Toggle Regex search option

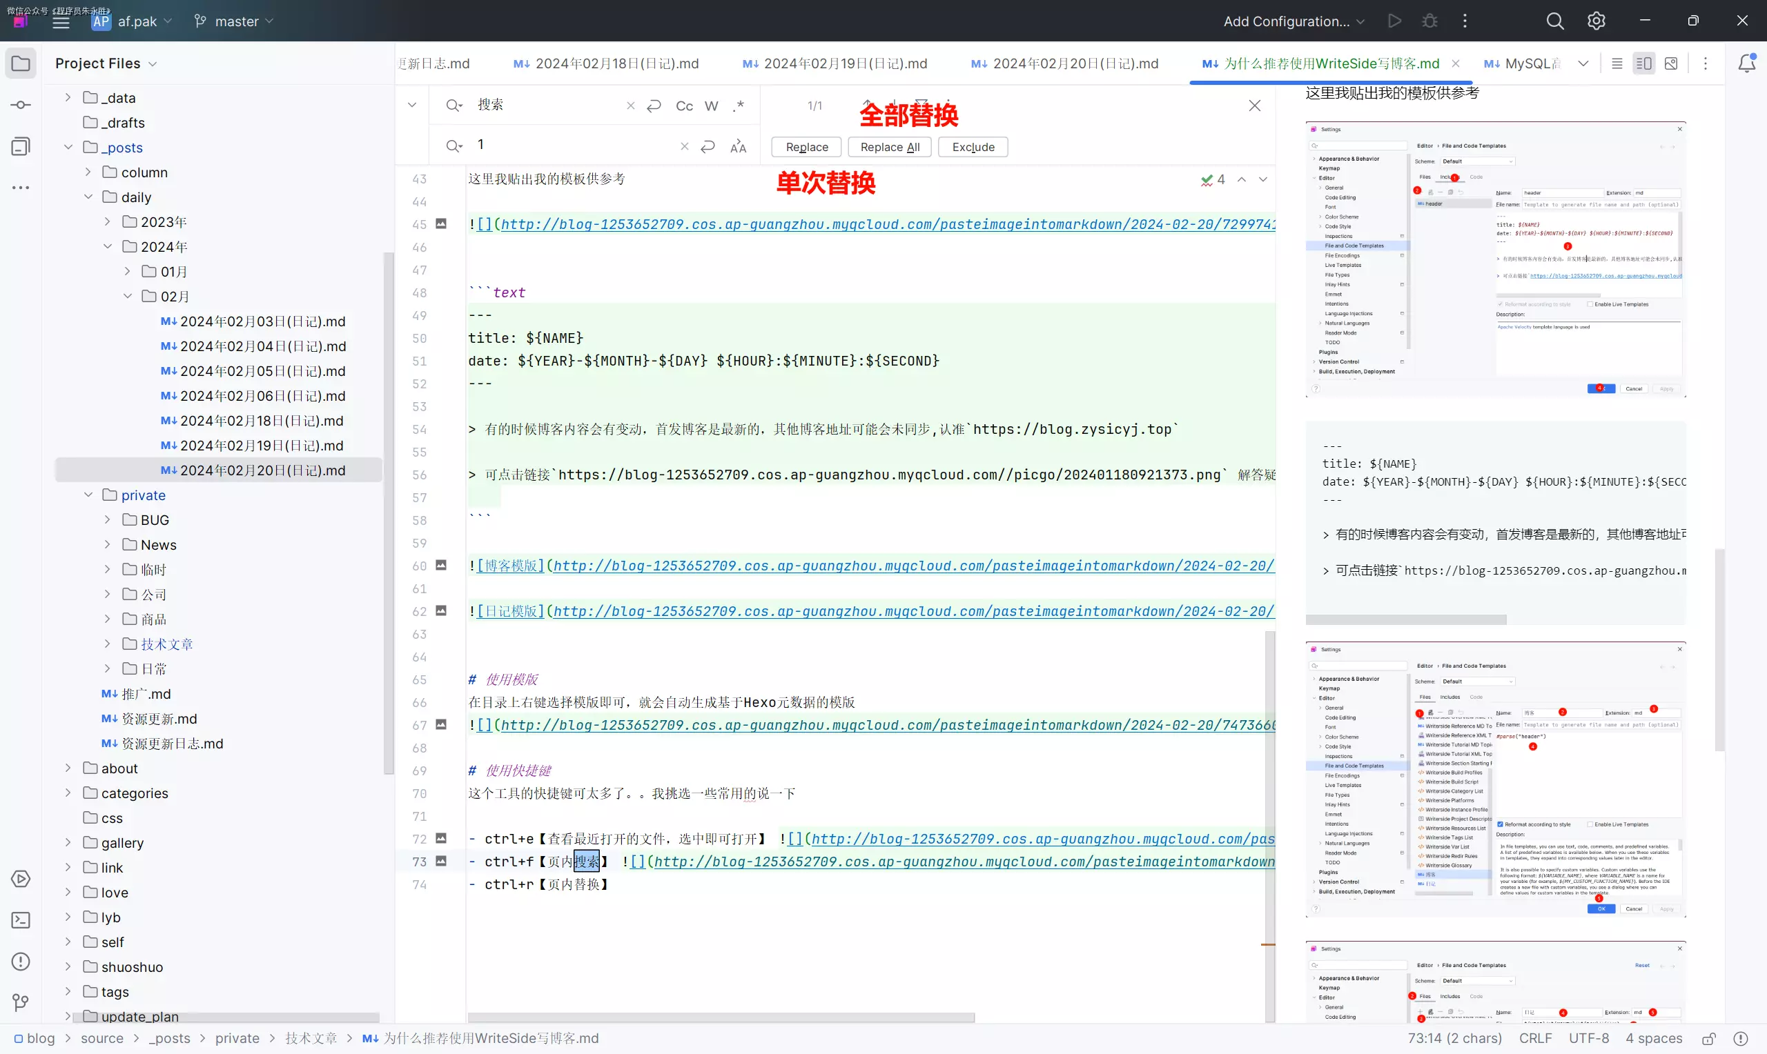point(739,106)
